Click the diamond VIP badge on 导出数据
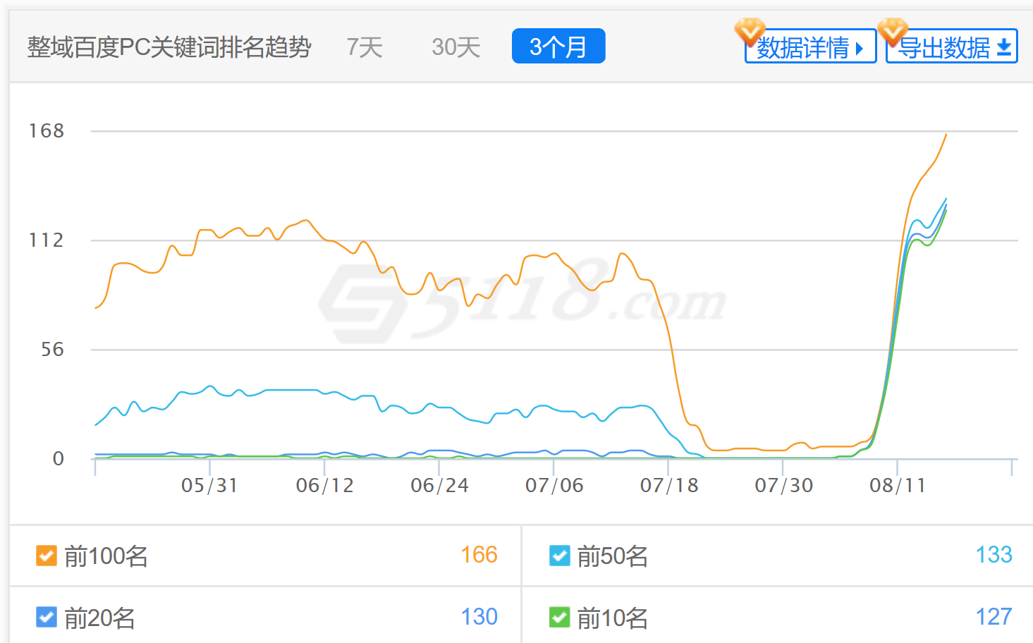1033x643 pixels. (x=892, y=31)
